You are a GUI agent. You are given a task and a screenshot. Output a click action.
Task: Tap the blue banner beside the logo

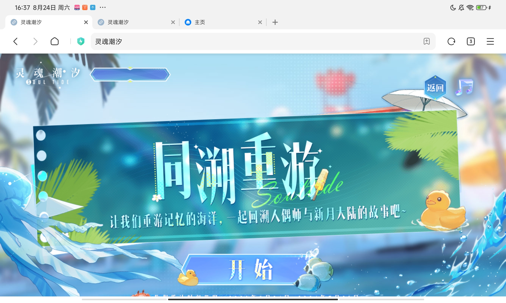(130, 74)
